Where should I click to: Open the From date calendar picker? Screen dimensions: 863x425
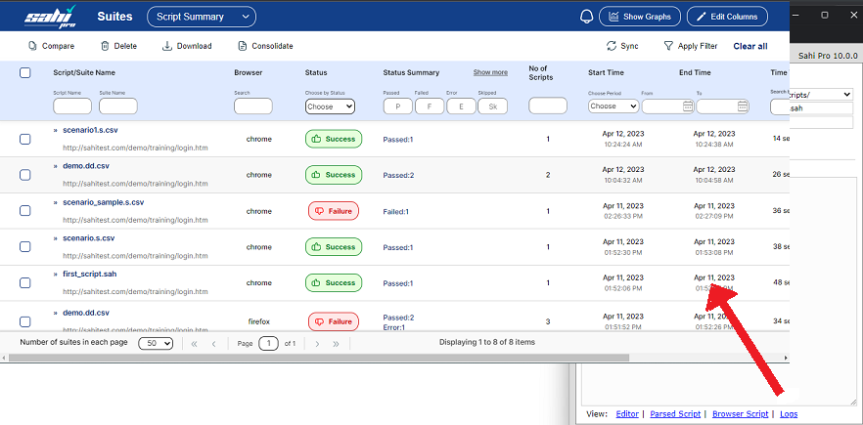[x=688, y=106]
